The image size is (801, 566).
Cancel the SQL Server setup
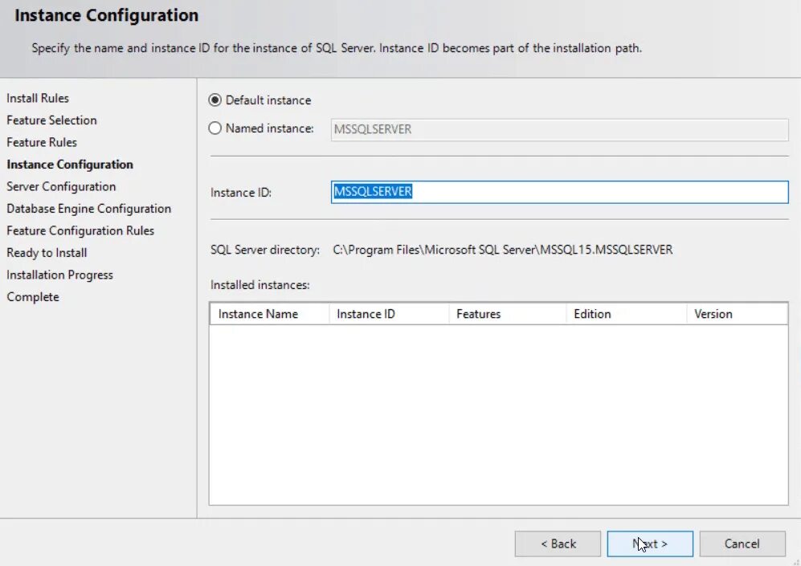[742, 544]
